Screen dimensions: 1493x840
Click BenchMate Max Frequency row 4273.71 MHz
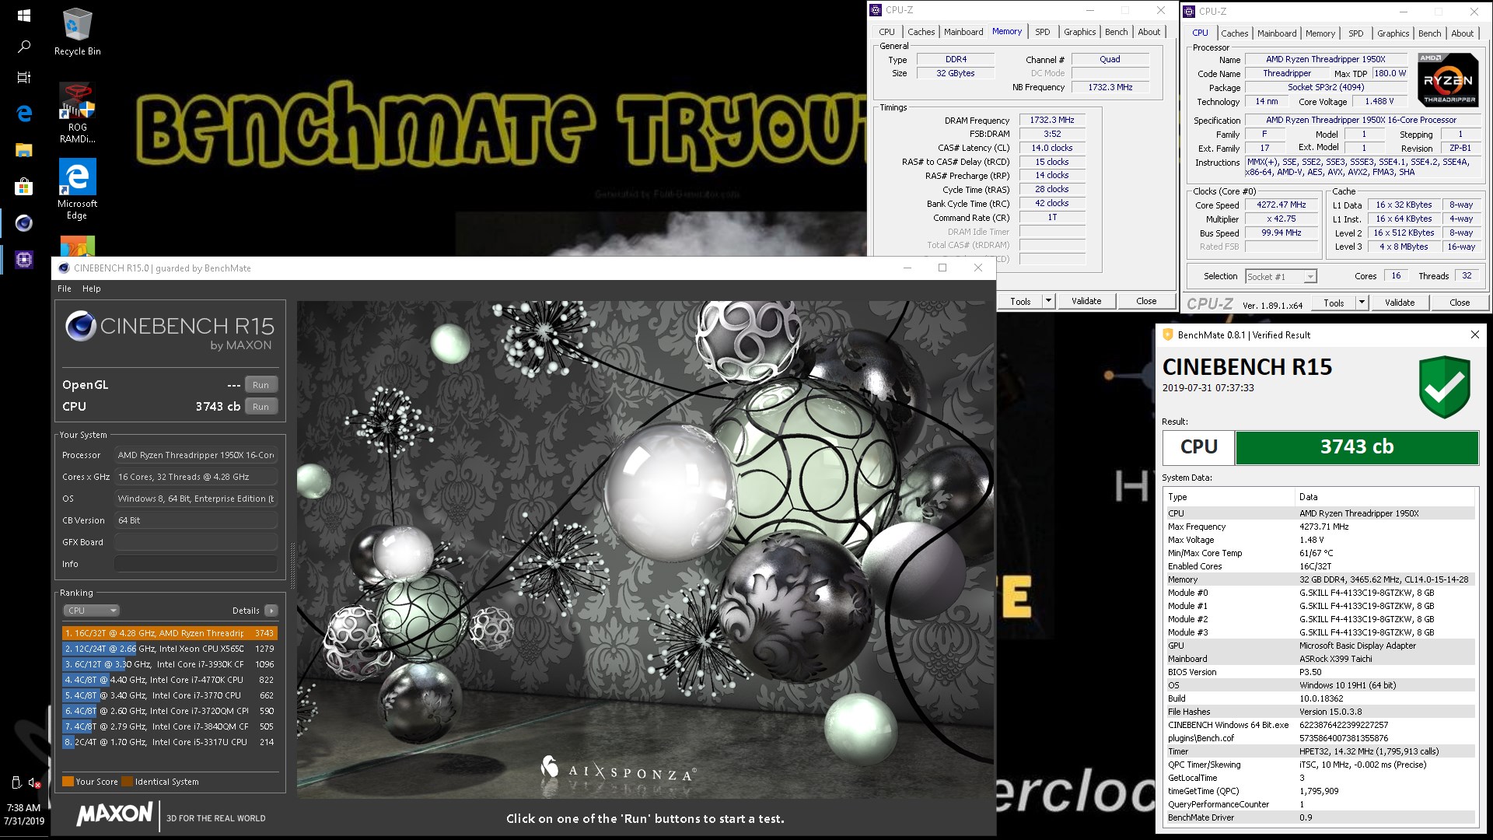[1320, 527]
